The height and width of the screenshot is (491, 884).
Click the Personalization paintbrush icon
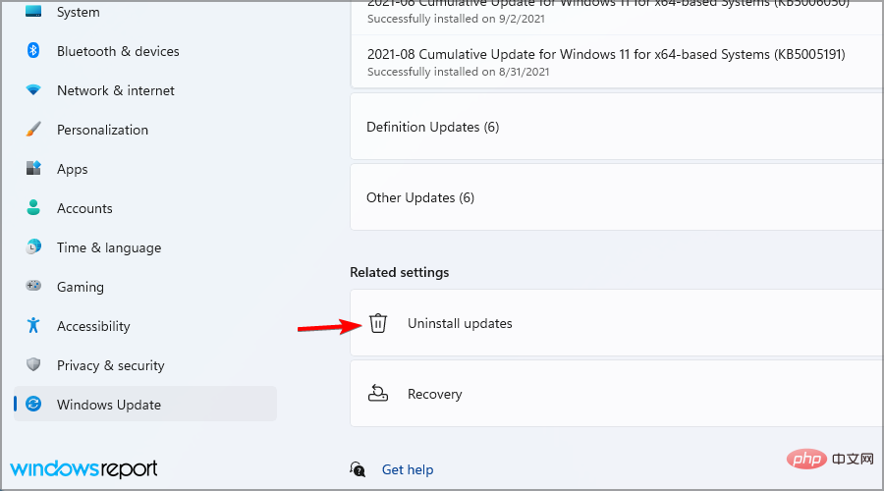point(33,129)
